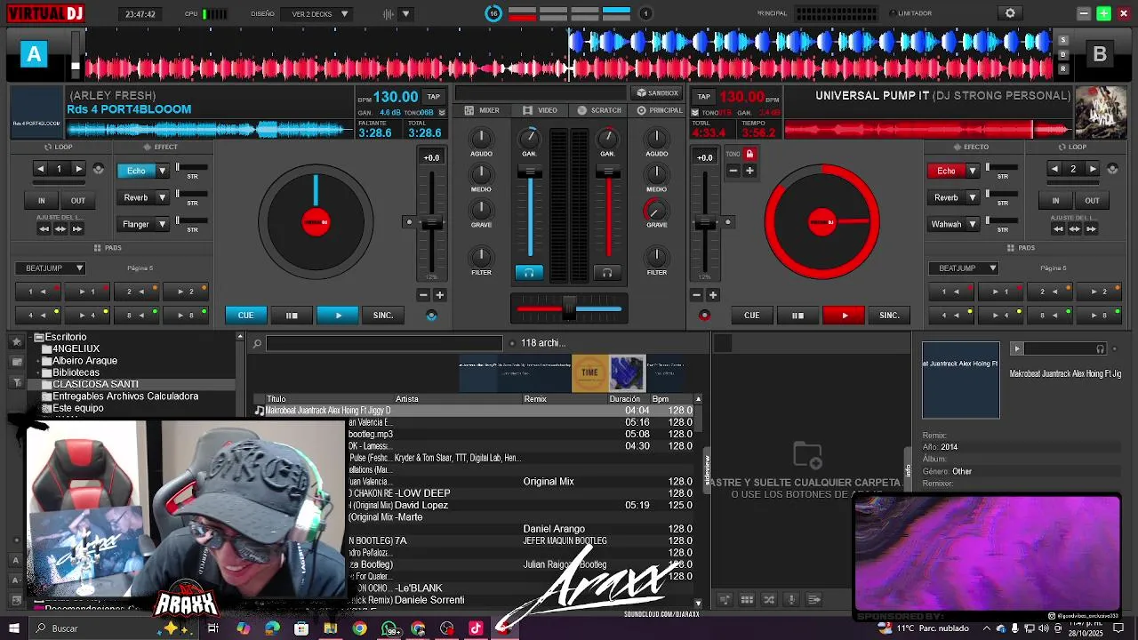The image size is (1138, 640).
Task: Click deck A blue vinyl mode icon
Action: [x=432, y=316]
